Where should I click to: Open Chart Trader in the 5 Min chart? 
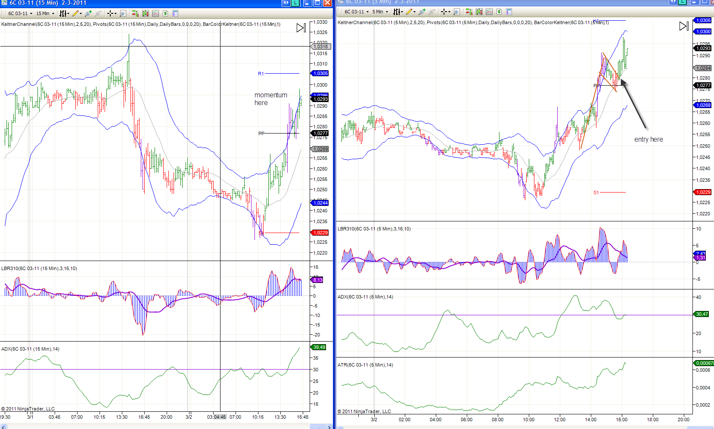[x=469, y=12]
